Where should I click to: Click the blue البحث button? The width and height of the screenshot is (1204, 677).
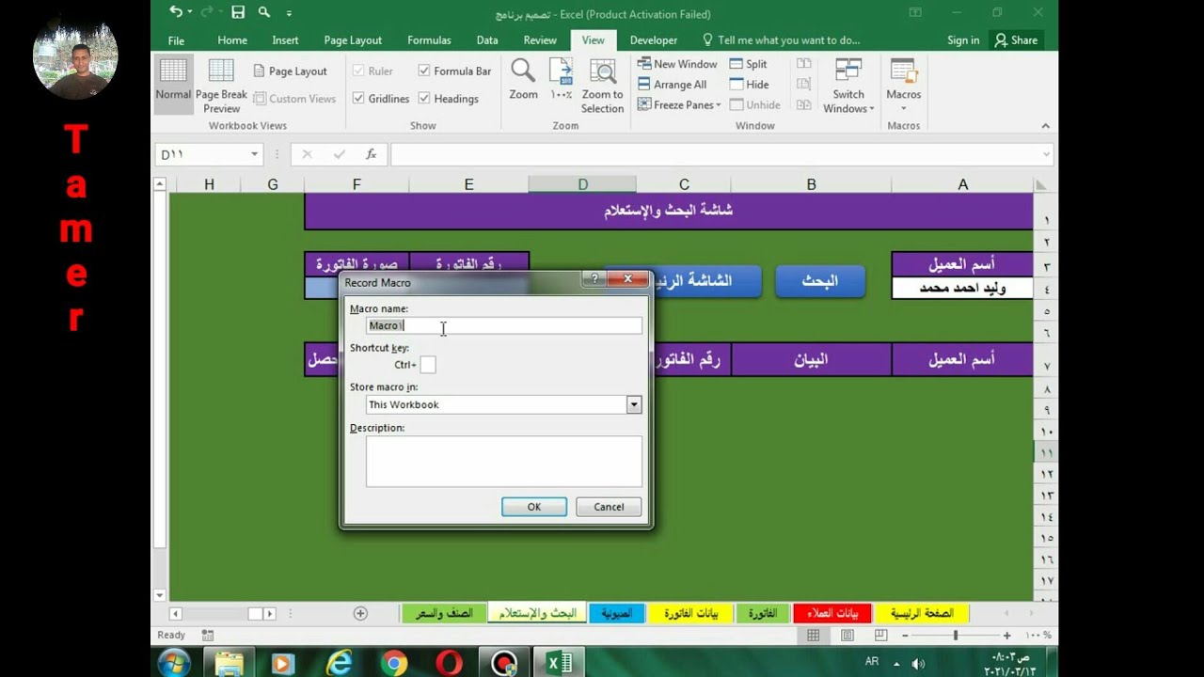pos(820,281)
